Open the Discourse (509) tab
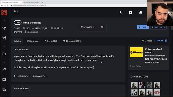 coord(72,41)
